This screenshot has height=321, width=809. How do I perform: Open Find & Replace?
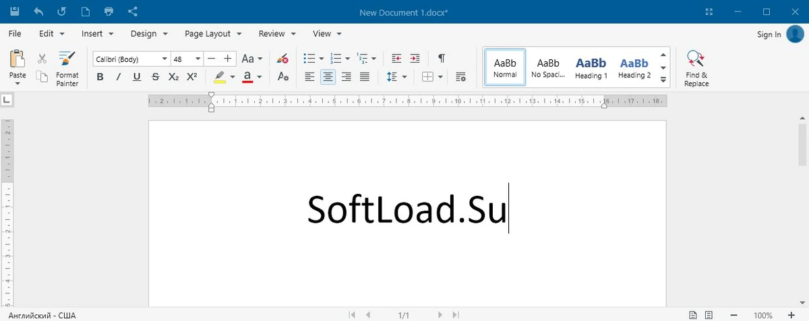pos(696,69)
